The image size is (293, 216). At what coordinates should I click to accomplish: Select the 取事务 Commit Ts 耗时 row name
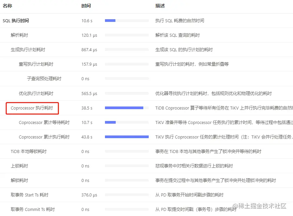[33, 209]
